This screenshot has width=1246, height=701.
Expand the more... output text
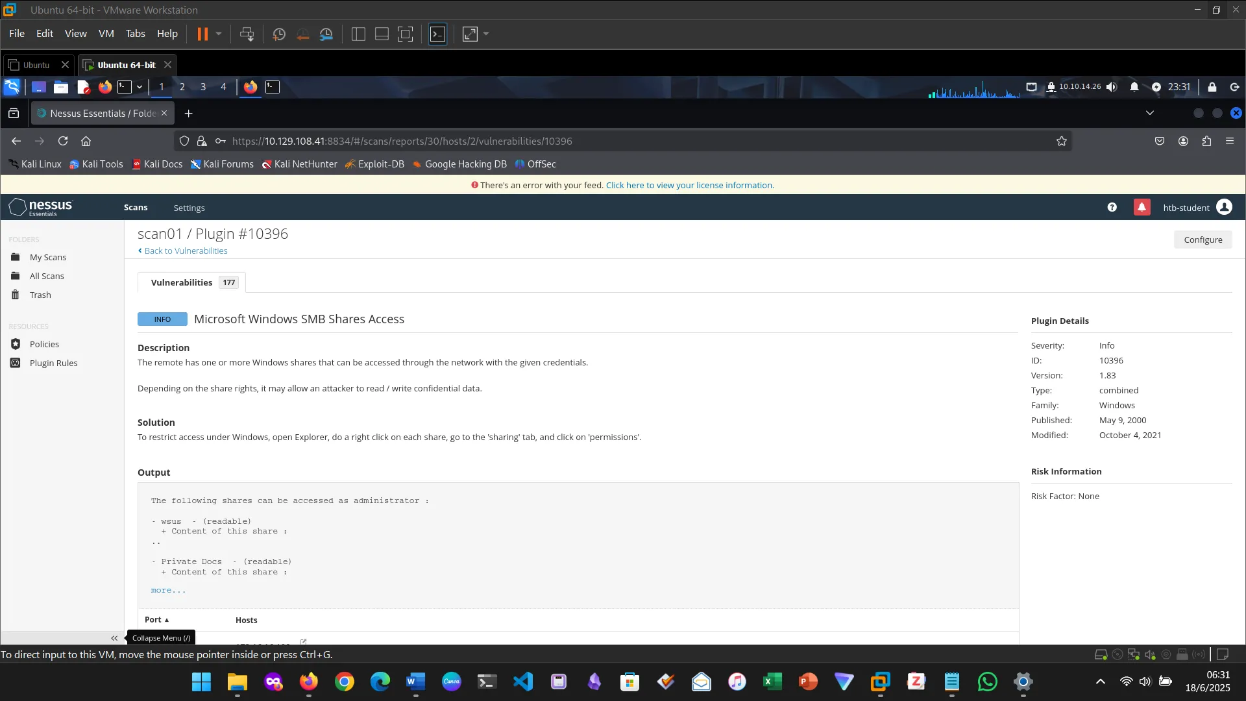[168, 590]
